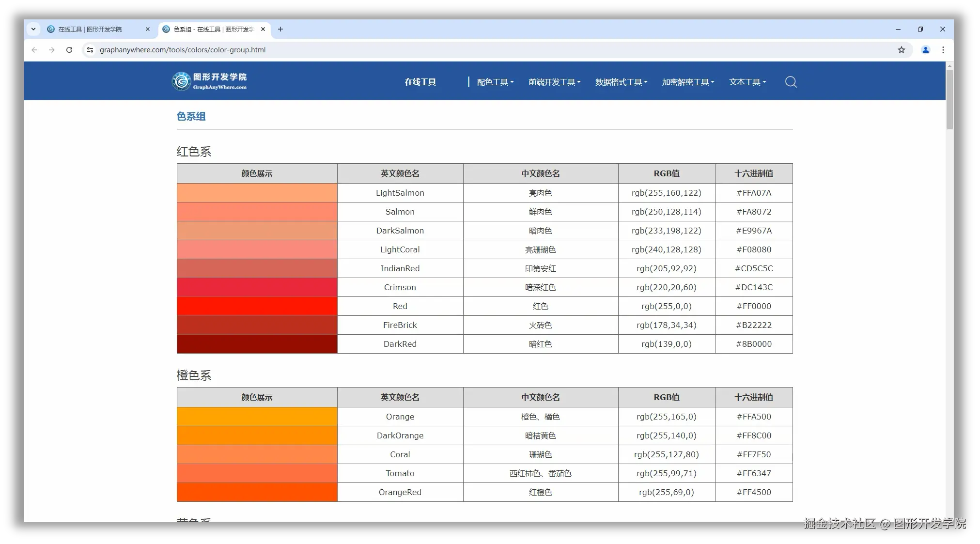The height and width of the screenshot is (544, 980).
Task: Click the address bar URL field
Action: coord(182,50)
